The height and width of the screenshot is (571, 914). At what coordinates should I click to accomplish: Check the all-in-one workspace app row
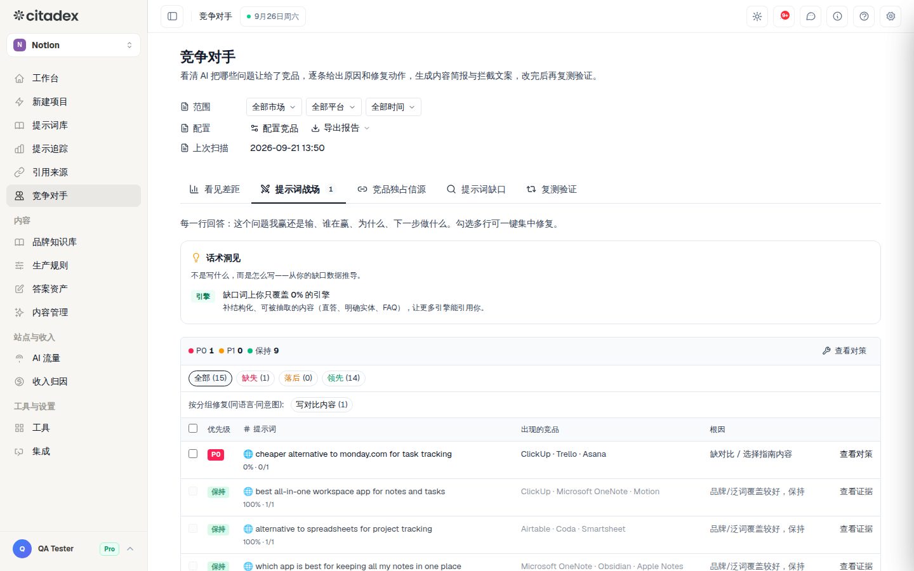(193, 491)
